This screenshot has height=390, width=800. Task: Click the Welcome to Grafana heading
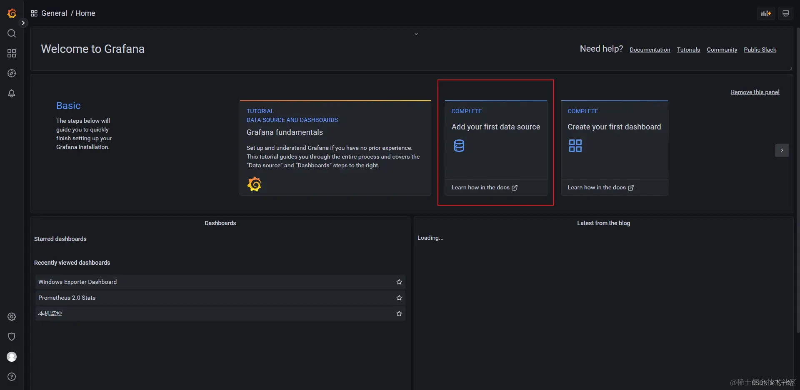92,49
